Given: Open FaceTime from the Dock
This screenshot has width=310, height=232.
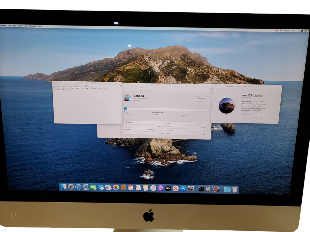Looking at the screenshot, I should 93,187.
